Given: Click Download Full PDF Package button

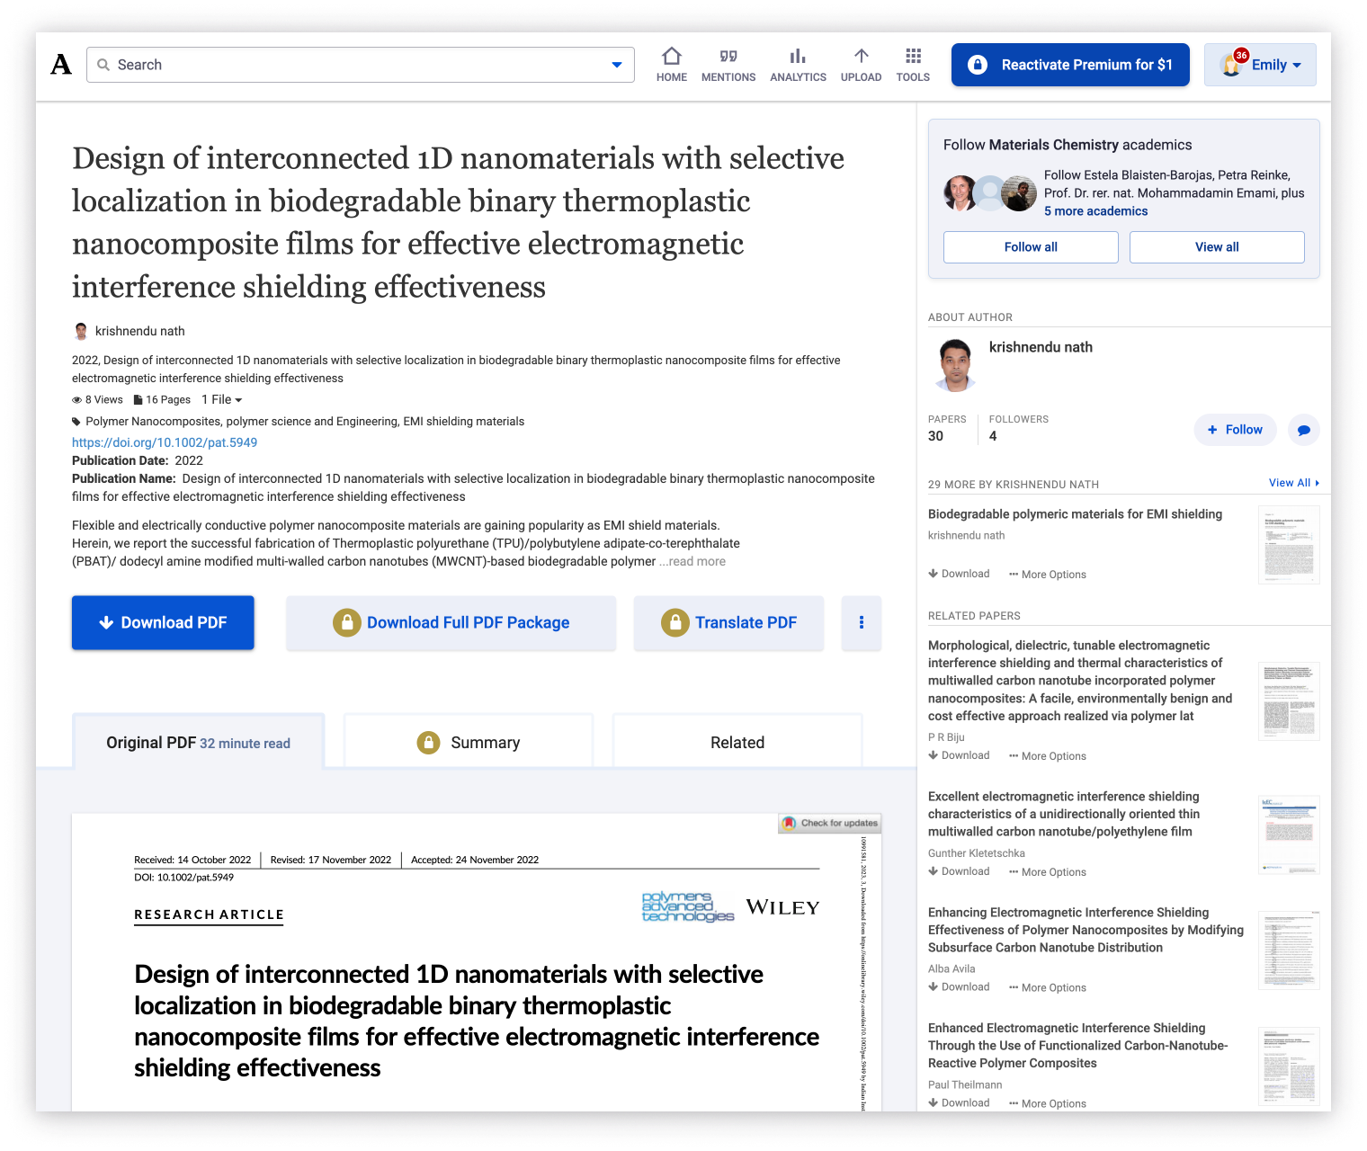Looking at the screenshot, I should click(451, 622).
